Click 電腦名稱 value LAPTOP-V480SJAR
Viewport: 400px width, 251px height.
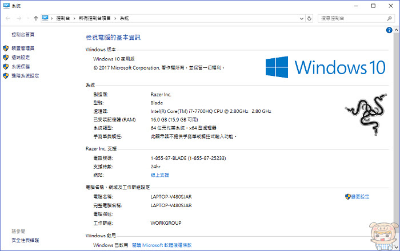pyautogui.click(x=171, y=197)
